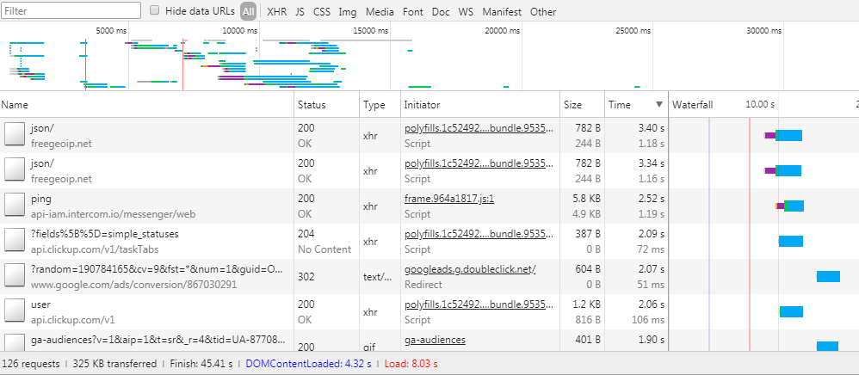The height and width of the screenshot is (375, 859).
Task: Click the 204 status of simple_statuses row
Action: click(306, 234)
